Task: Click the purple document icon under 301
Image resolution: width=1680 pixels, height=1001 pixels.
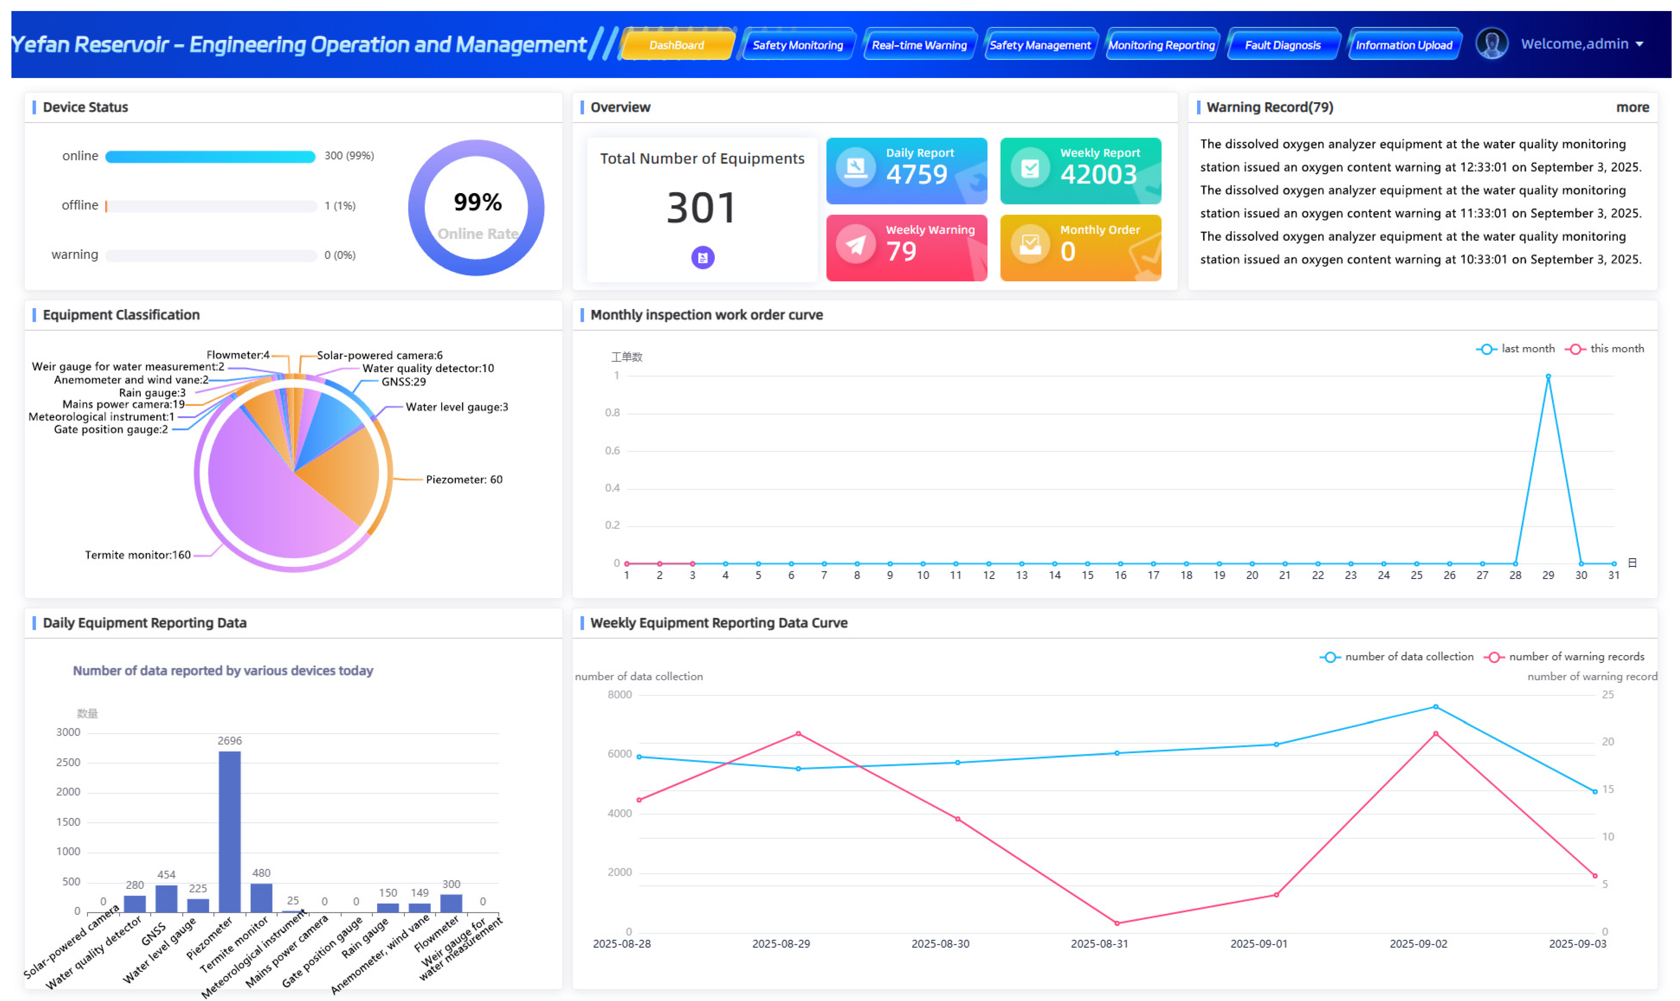Action: click(x=702, y=257)
